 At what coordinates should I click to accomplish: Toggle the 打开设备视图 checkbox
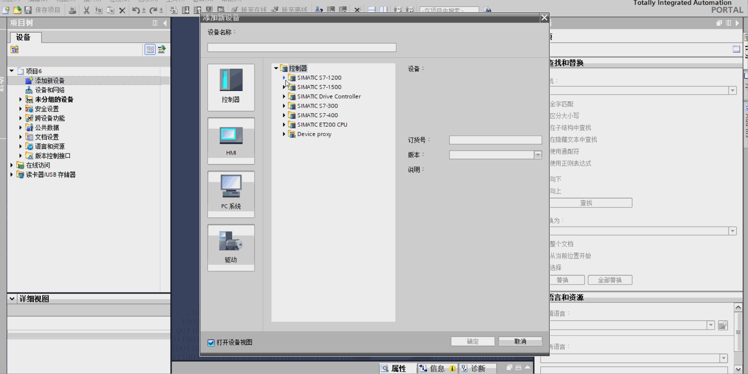click(x=211, y=342)
